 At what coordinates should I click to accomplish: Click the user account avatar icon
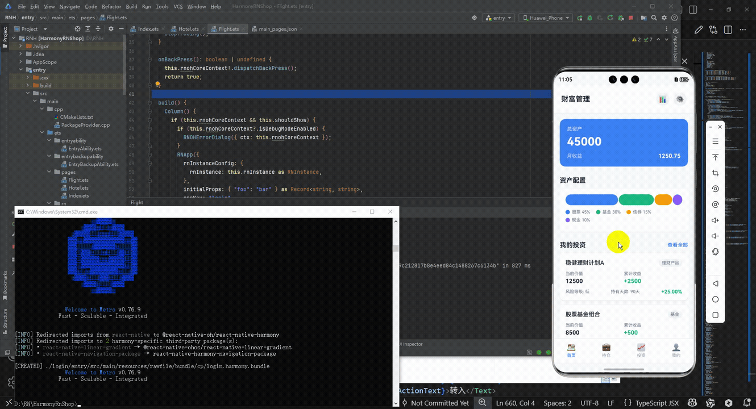click(674, 18)
